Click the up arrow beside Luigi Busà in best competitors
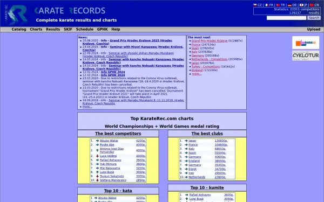 click(97, 172)
